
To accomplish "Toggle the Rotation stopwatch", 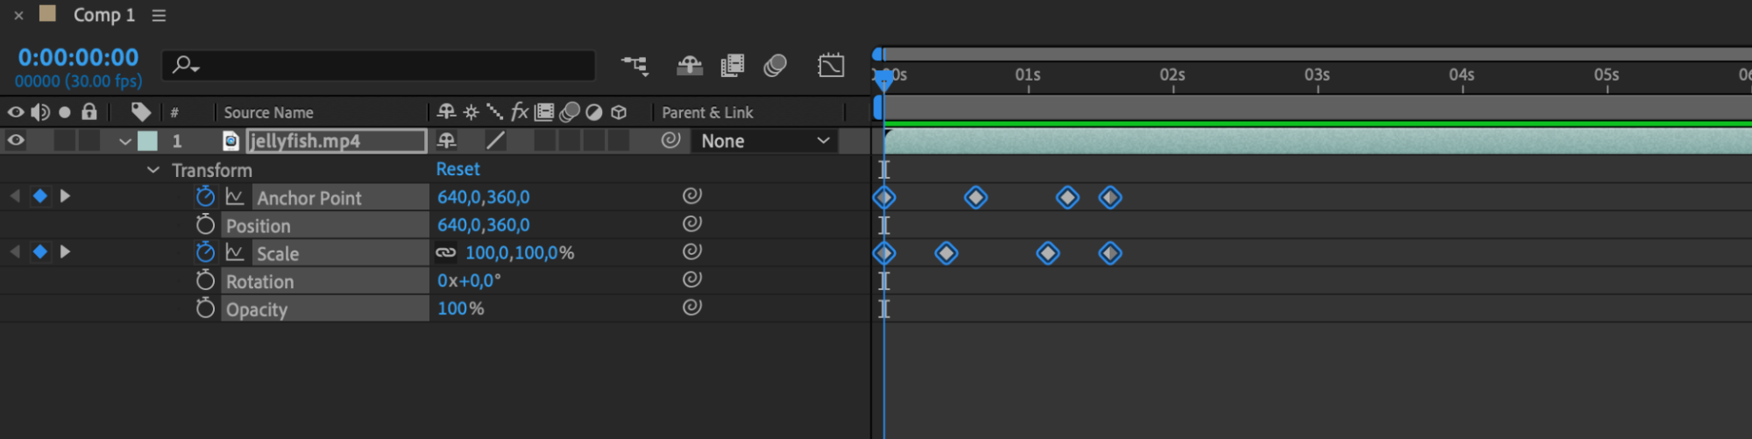I will point(205,281).
